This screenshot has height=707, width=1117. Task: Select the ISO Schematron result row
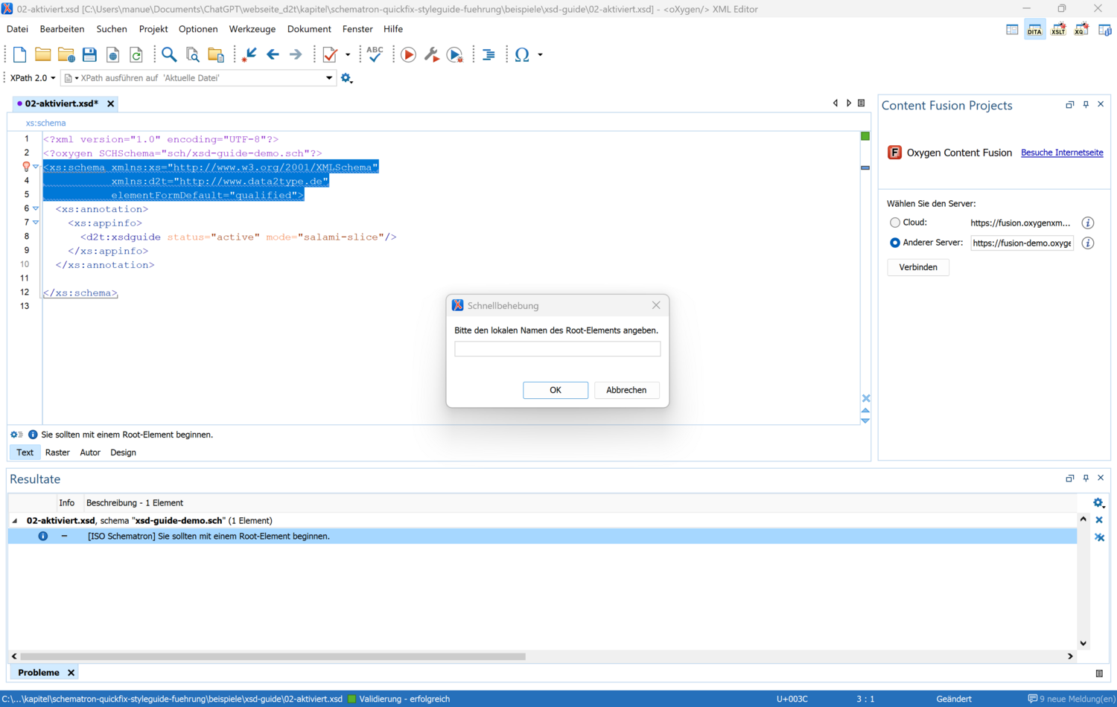pos(542,537)
